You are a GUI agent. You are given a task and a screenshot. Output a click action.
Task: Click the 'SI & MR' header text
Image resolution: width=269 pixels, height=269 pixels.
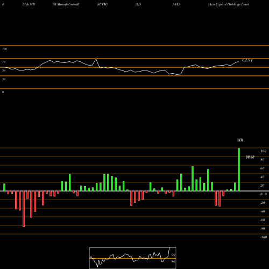(29, 4)
